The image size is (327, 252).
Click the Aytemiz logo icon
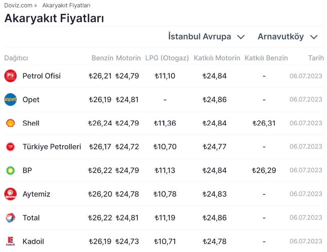coord(10,194)
